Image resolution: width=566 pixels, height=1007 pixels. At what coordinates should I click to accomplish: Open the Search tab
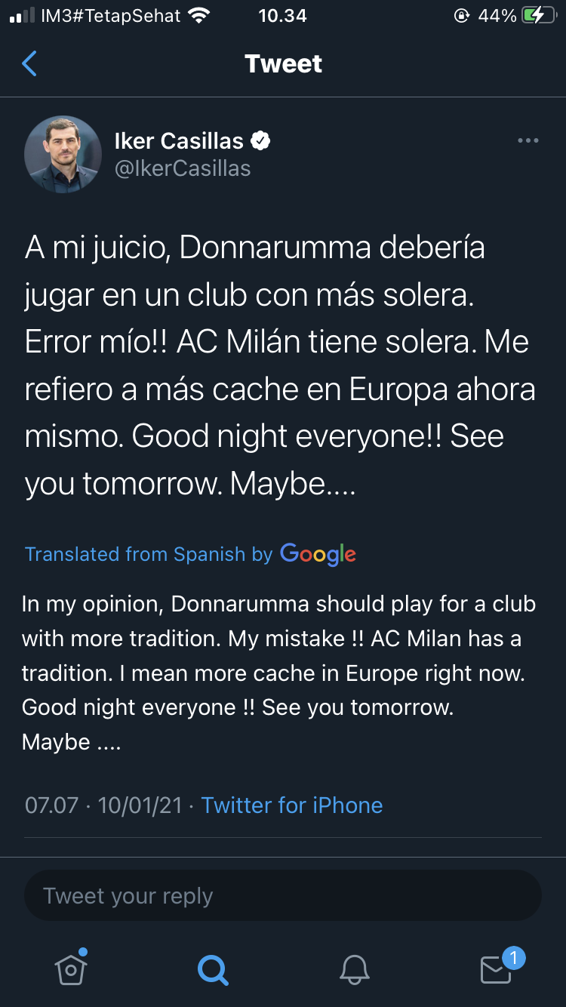[212, 969]
